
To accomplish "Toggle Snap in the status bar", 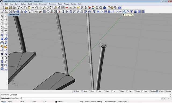I will (81, 102).
